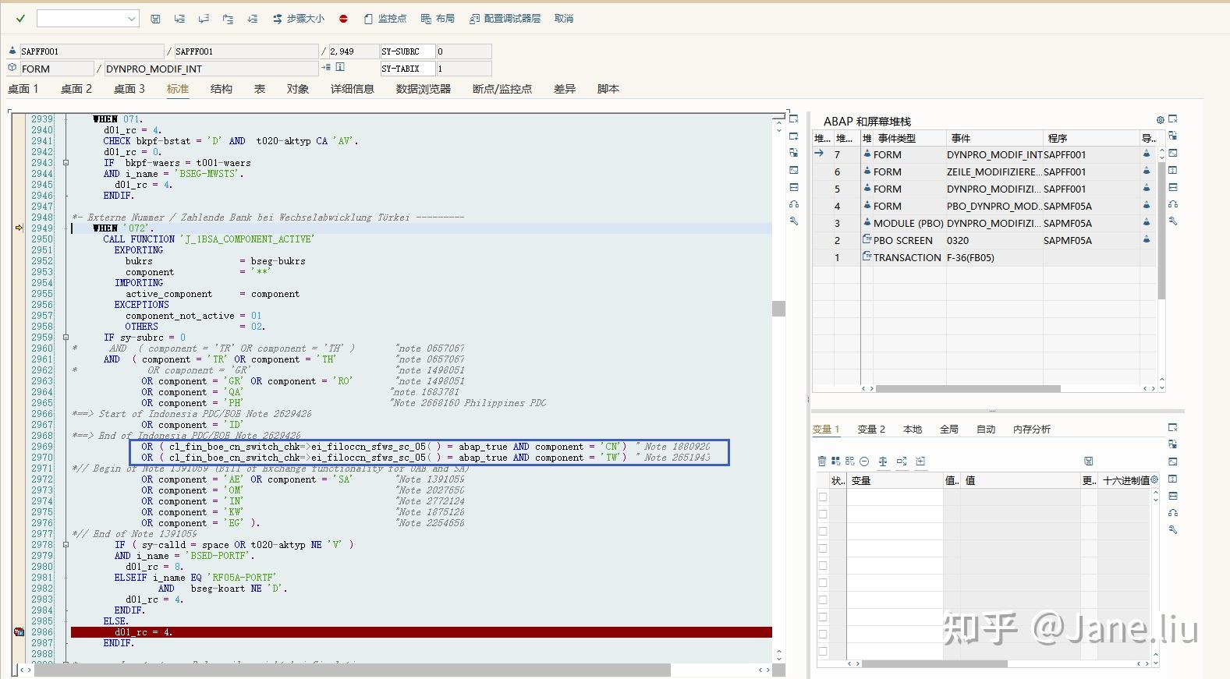Image resolution: width=1230 pixels, height=679 pixels.
Task: Collapse the IF block at line 2978
Action: [66, 545]
